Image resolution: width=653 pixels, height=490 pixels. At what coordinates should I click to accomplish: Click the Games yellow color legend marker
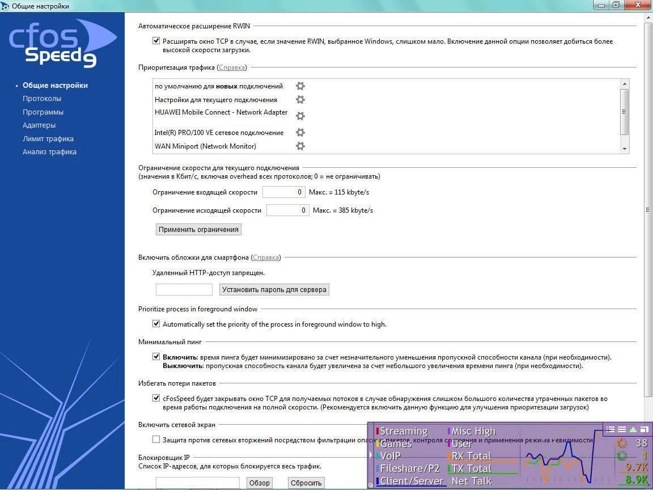coord(378,443)
